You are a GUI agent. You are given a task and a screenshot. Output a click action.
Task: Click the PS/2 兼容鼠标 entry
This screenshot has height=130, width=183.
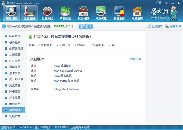[63, 76]
